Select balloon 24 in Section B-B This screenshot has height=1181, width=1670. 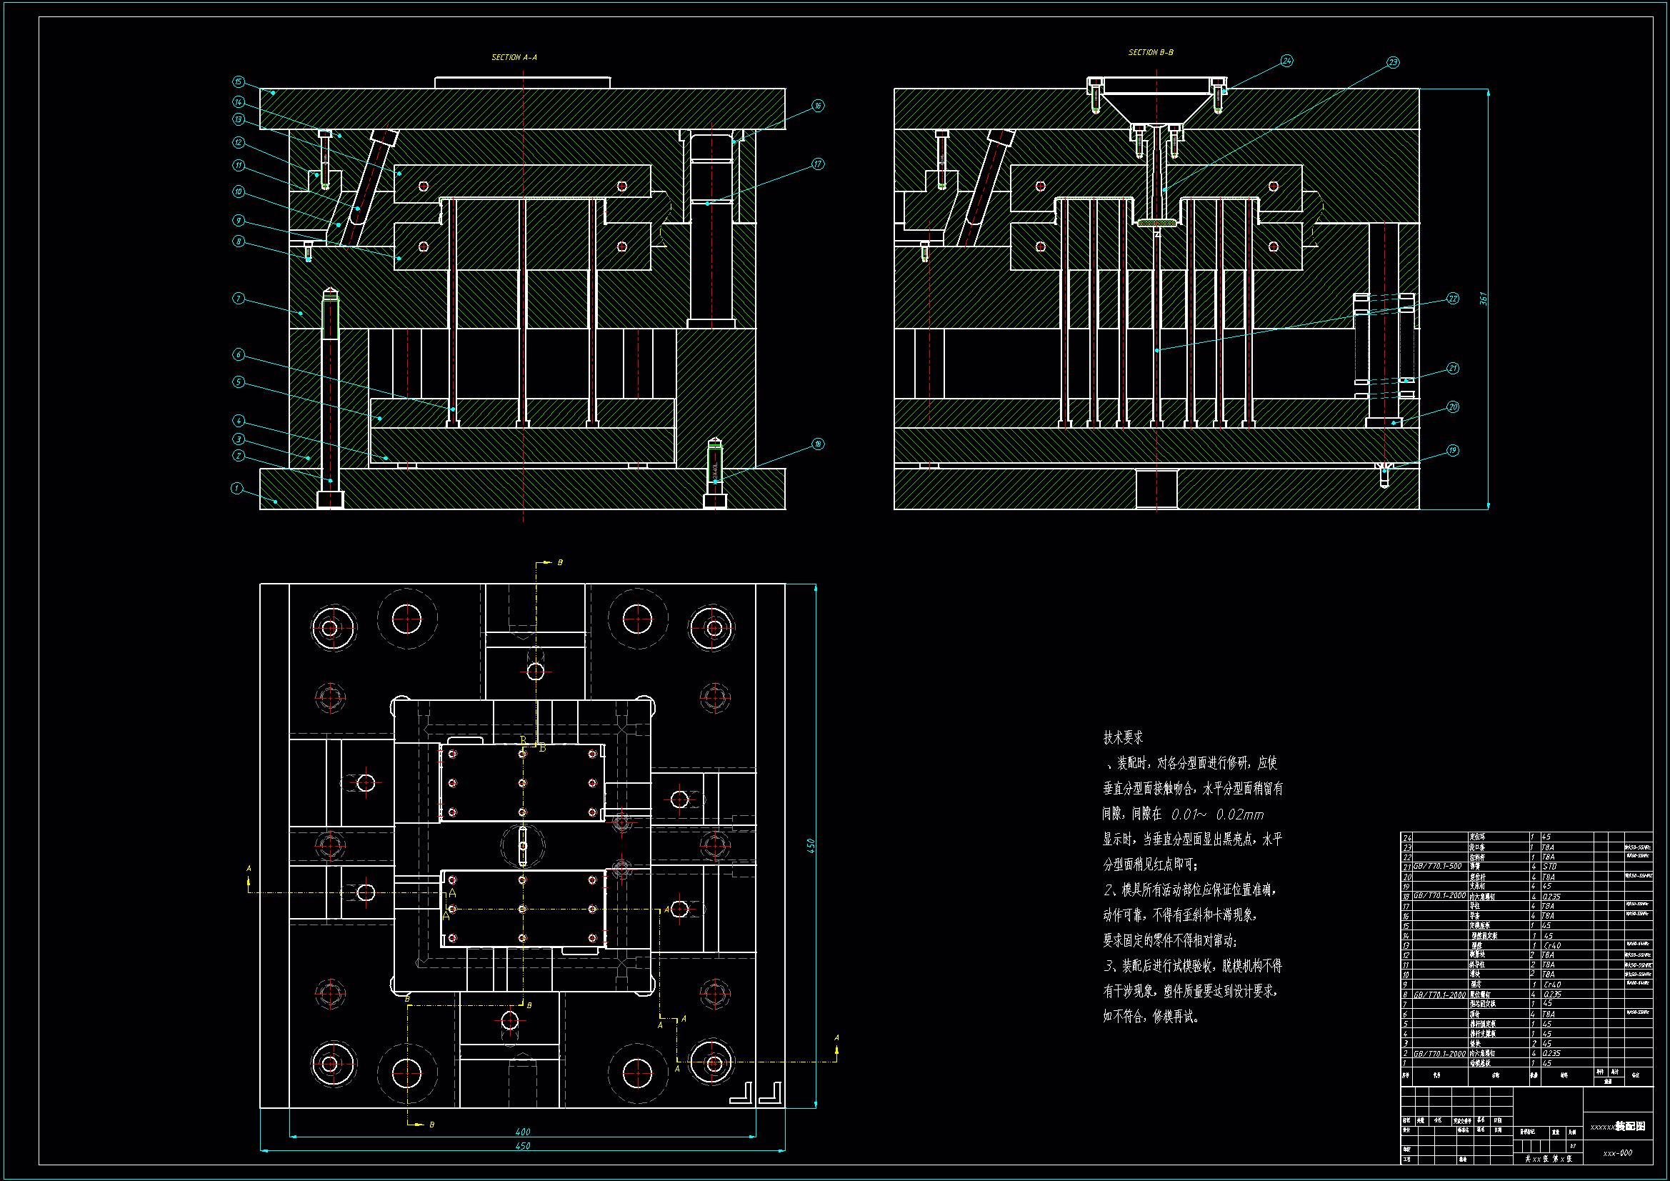[1286, 61]
